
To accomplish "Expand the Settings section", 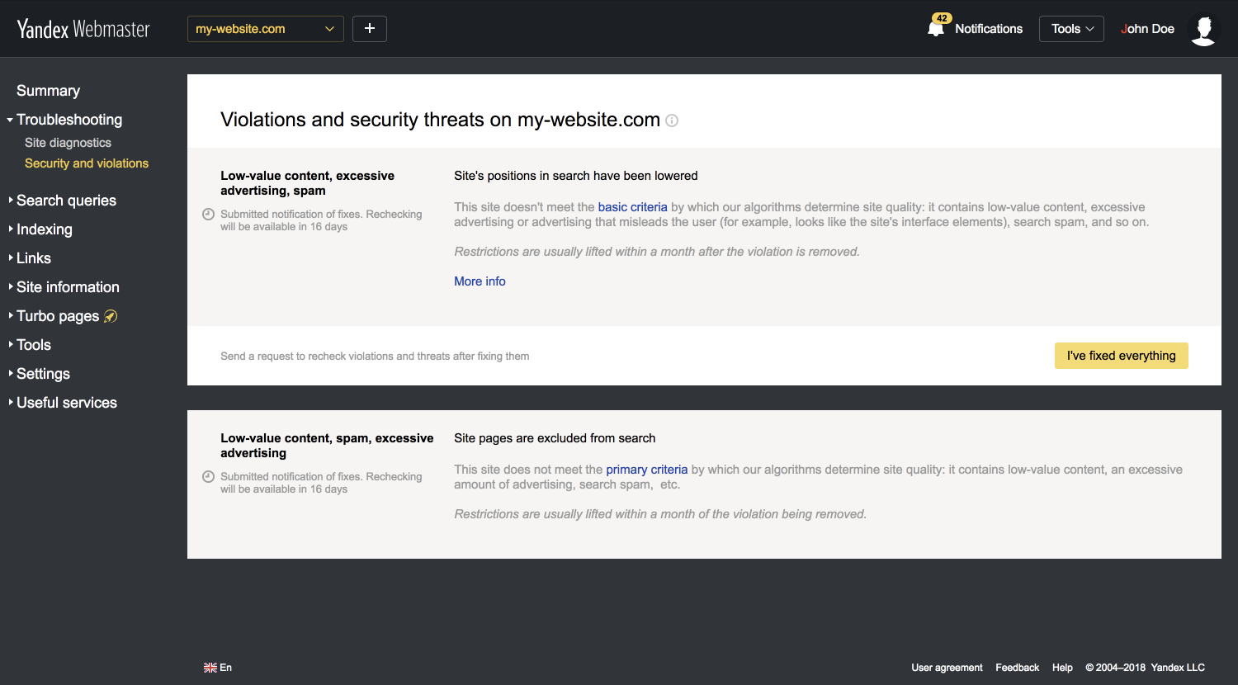I will [43, 374].
